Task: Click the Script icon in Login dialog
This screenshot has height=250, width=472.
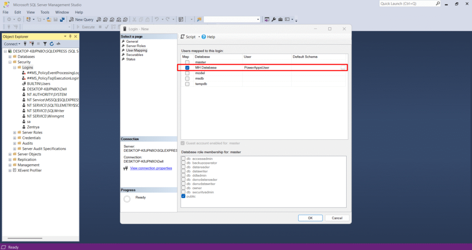Action: pyautogui.click(x=183, y=37)
